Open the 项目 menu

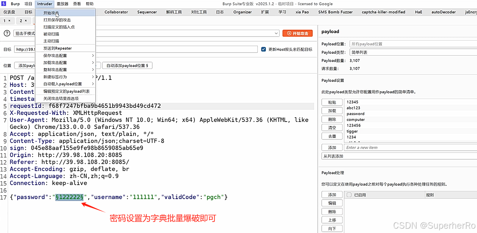(x=28, y=4)
